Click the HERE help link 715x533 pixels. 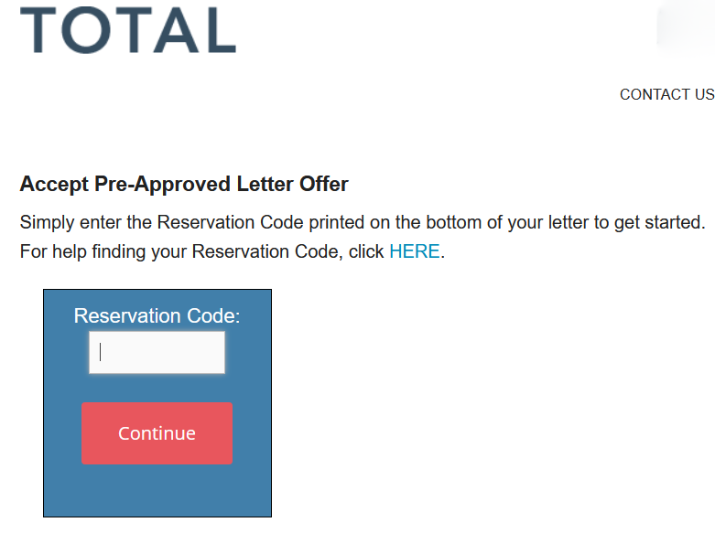click(x=415, y=251)
